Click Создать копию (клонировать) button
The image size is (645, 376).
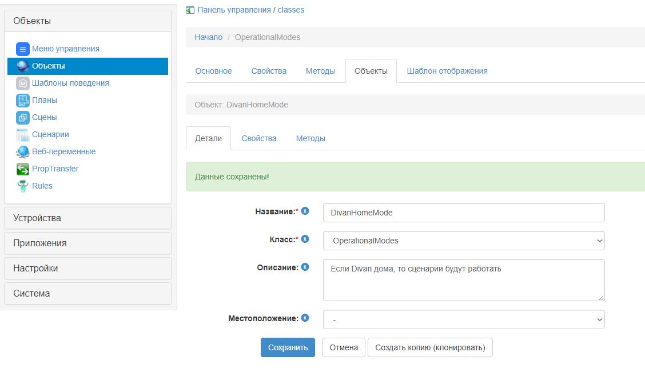[x=429, y=347]
